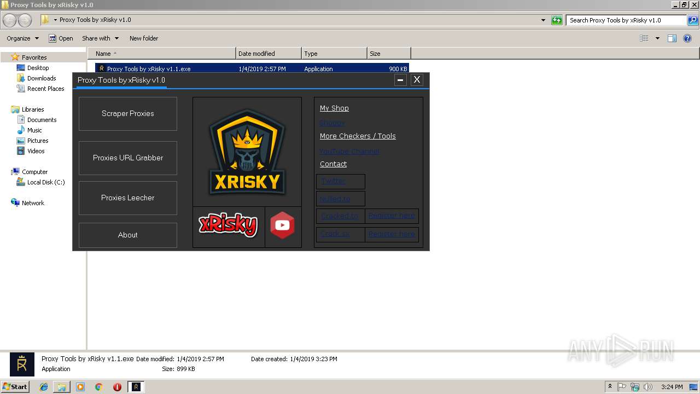Click the Proxy Tools exe file icon in list

point(101,69)
